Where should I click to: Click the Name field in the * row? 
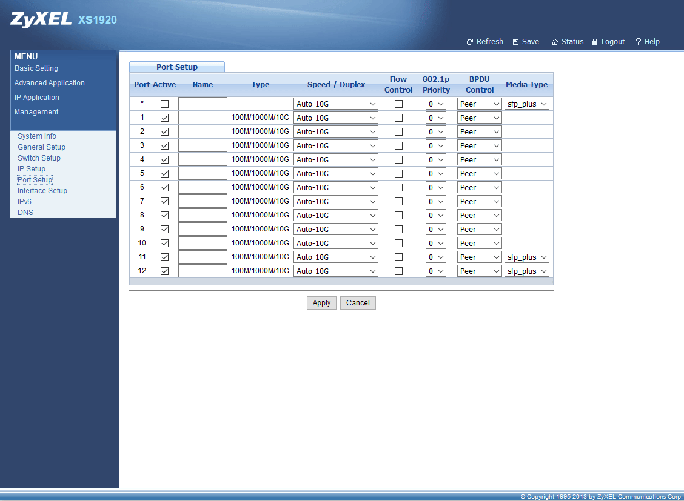tap(203, 104)
